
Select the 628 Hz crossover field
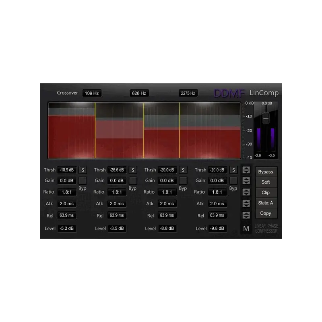pyautogui.click(x=139, y=93)
